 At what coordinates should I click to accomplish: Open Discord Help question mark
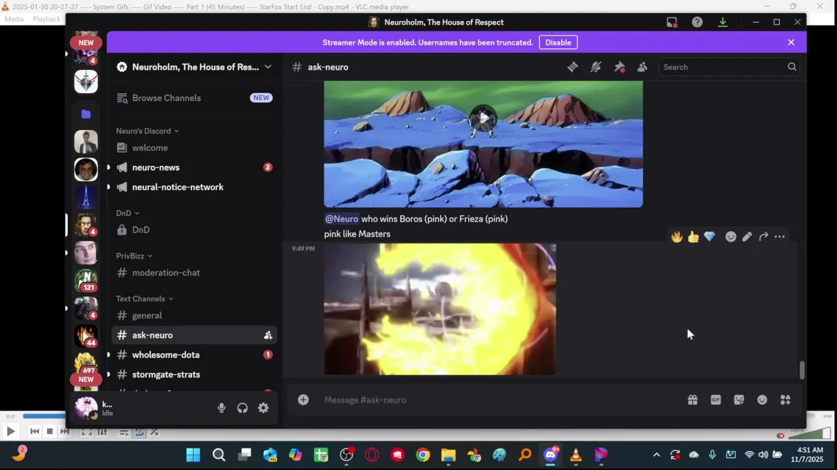tap(697, 22)
